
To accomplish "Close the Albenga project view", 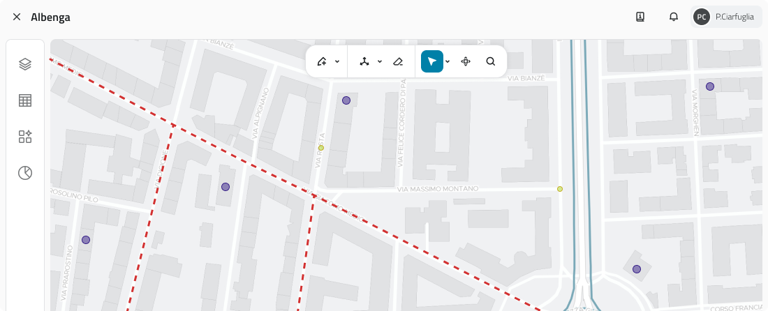I will point(17,17).
